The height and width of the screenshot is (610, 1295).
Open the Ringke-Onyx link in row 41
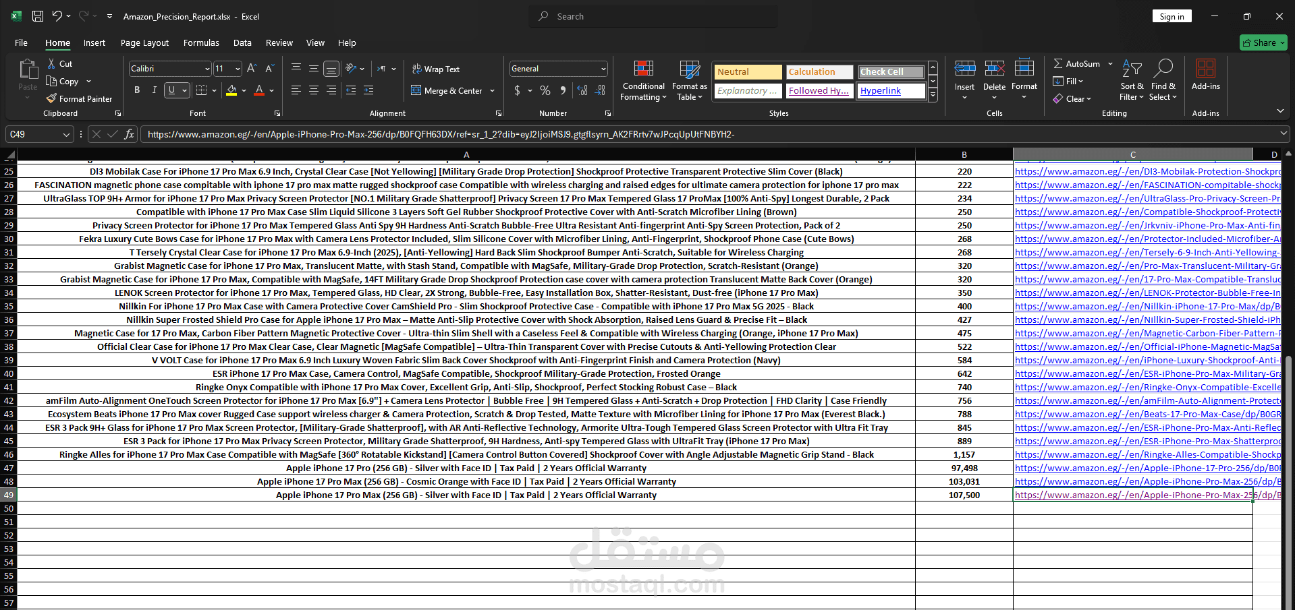pos(1147,387)
